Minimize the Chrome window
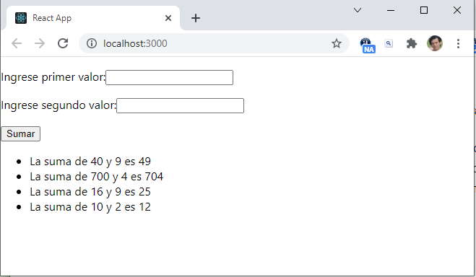476x277 pixels. pos(391,10)
